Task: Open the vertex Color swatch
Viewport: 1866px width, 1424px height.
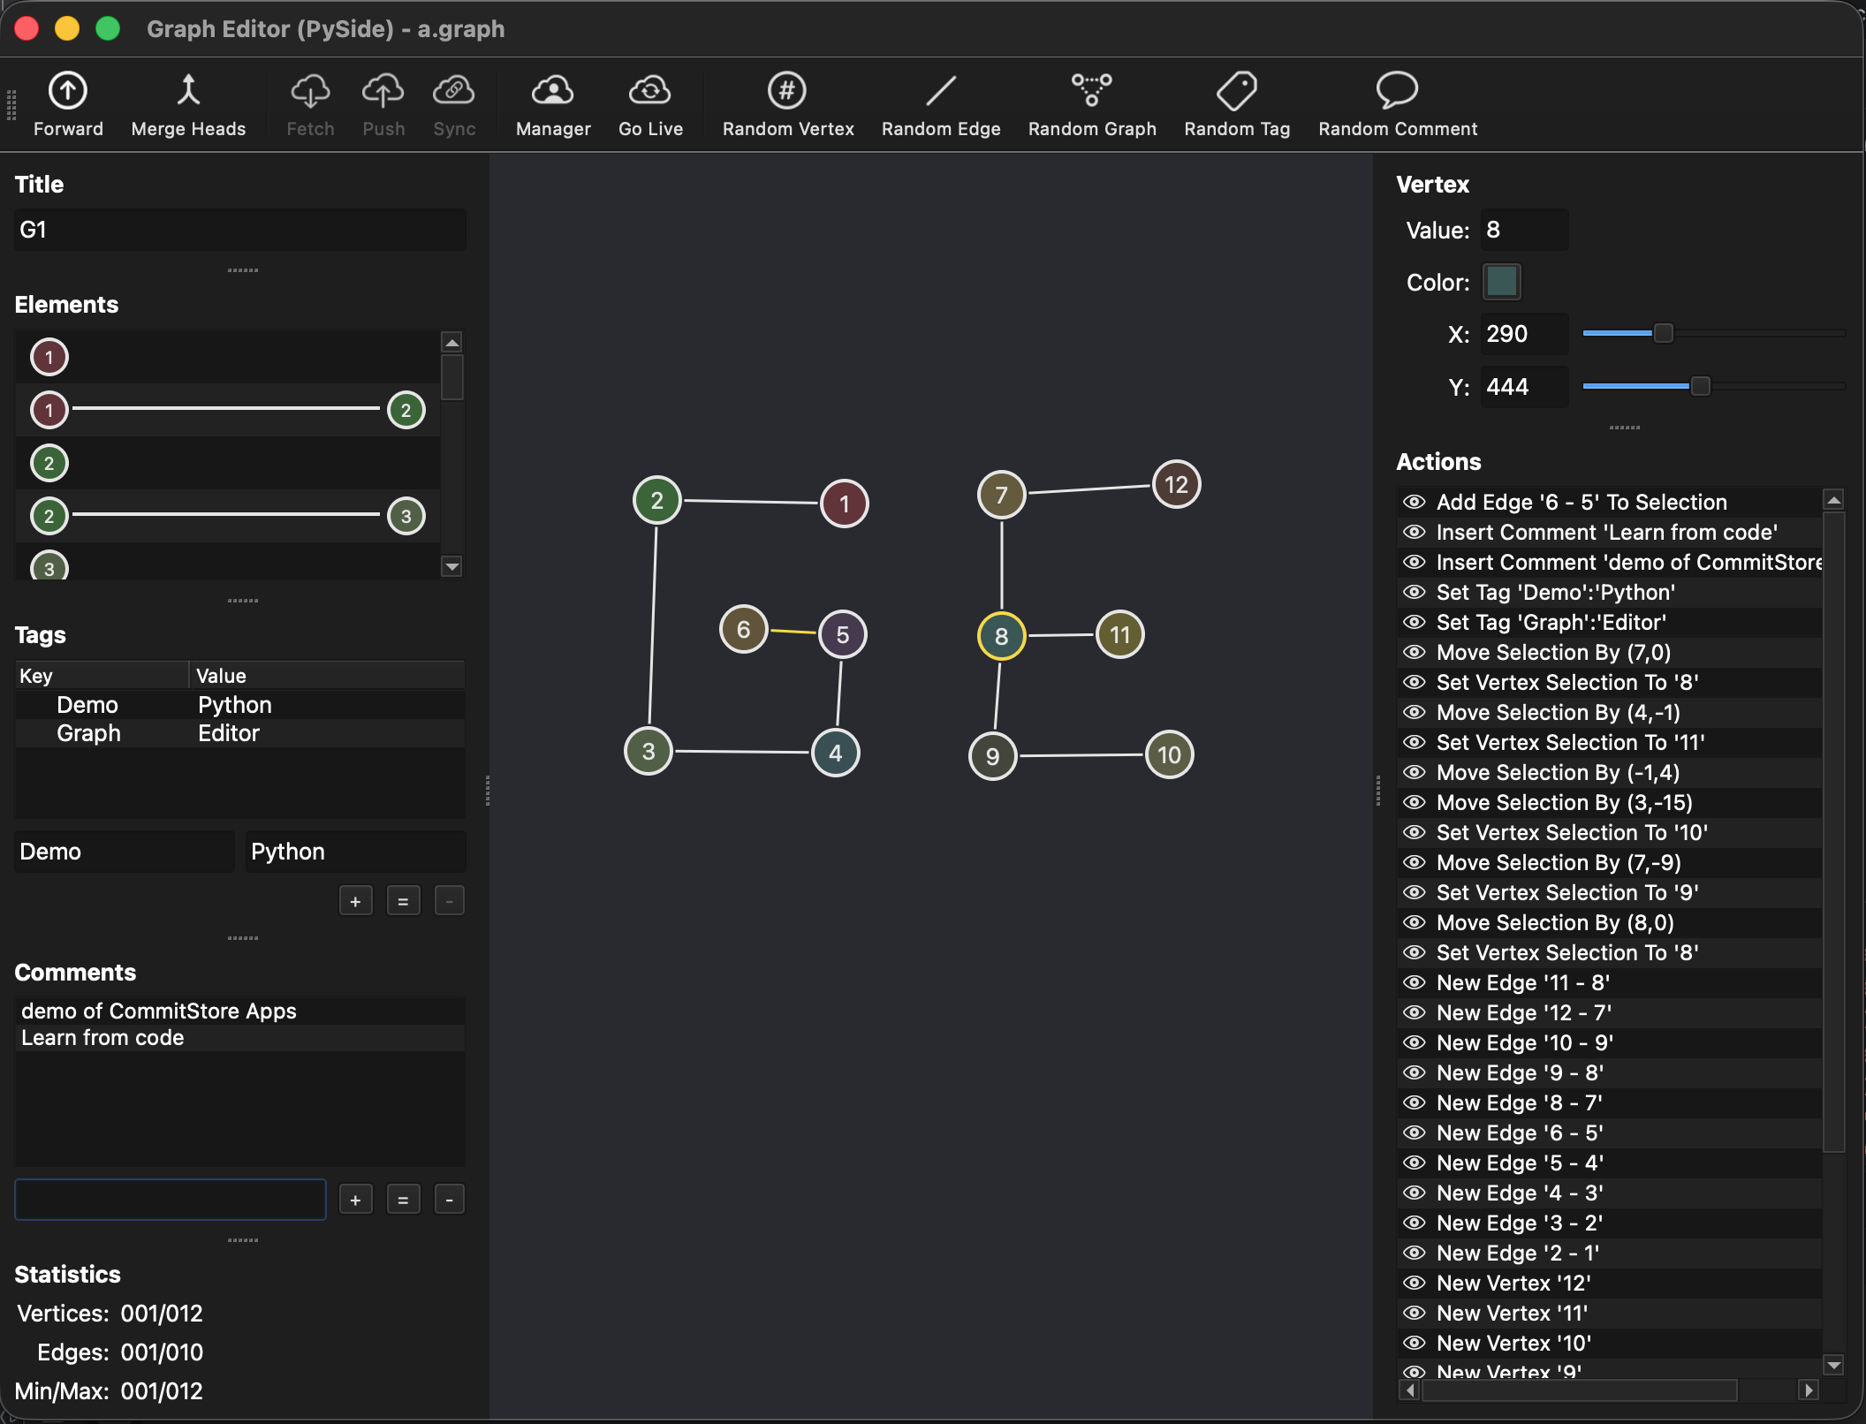Action: click(x=1501, y=282)
